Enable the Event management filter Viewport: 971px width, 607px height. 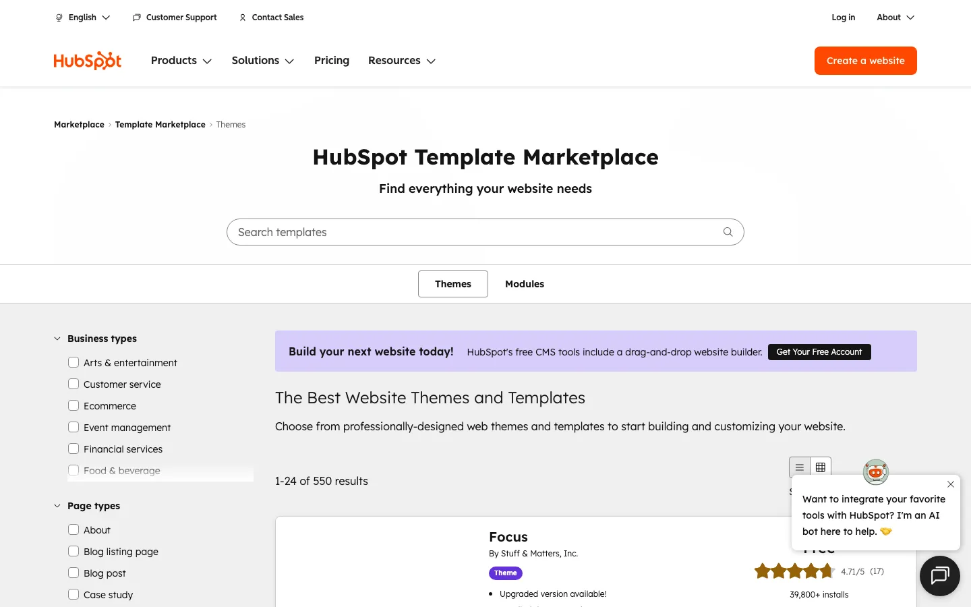coord(73,427)
